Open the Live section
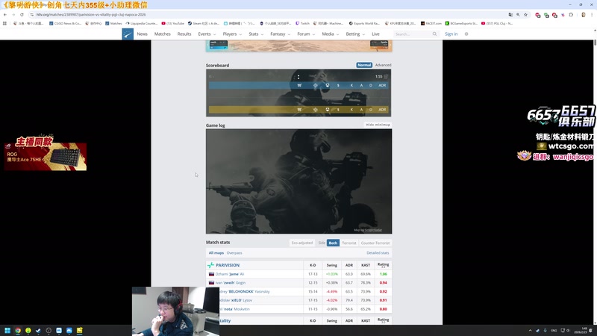597x336 pixels. pyautogui.click(x=375, y=34)
